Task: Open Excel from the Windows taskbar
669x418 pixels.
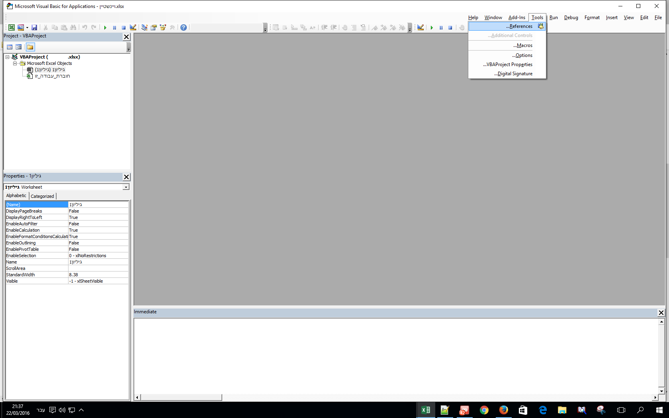Action: click(x=426, y=410)
